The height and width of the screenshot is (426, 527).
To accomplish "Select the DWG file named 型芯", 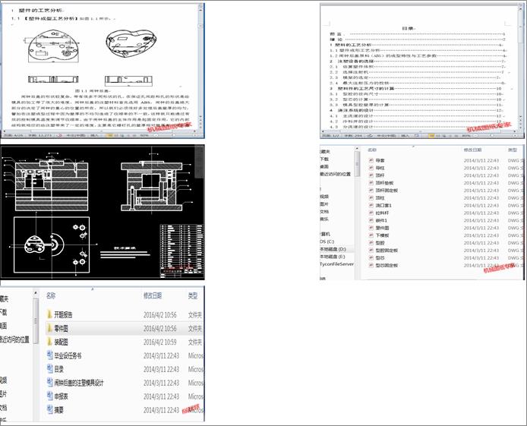I will pyautogui.click(x=380, y=258).
